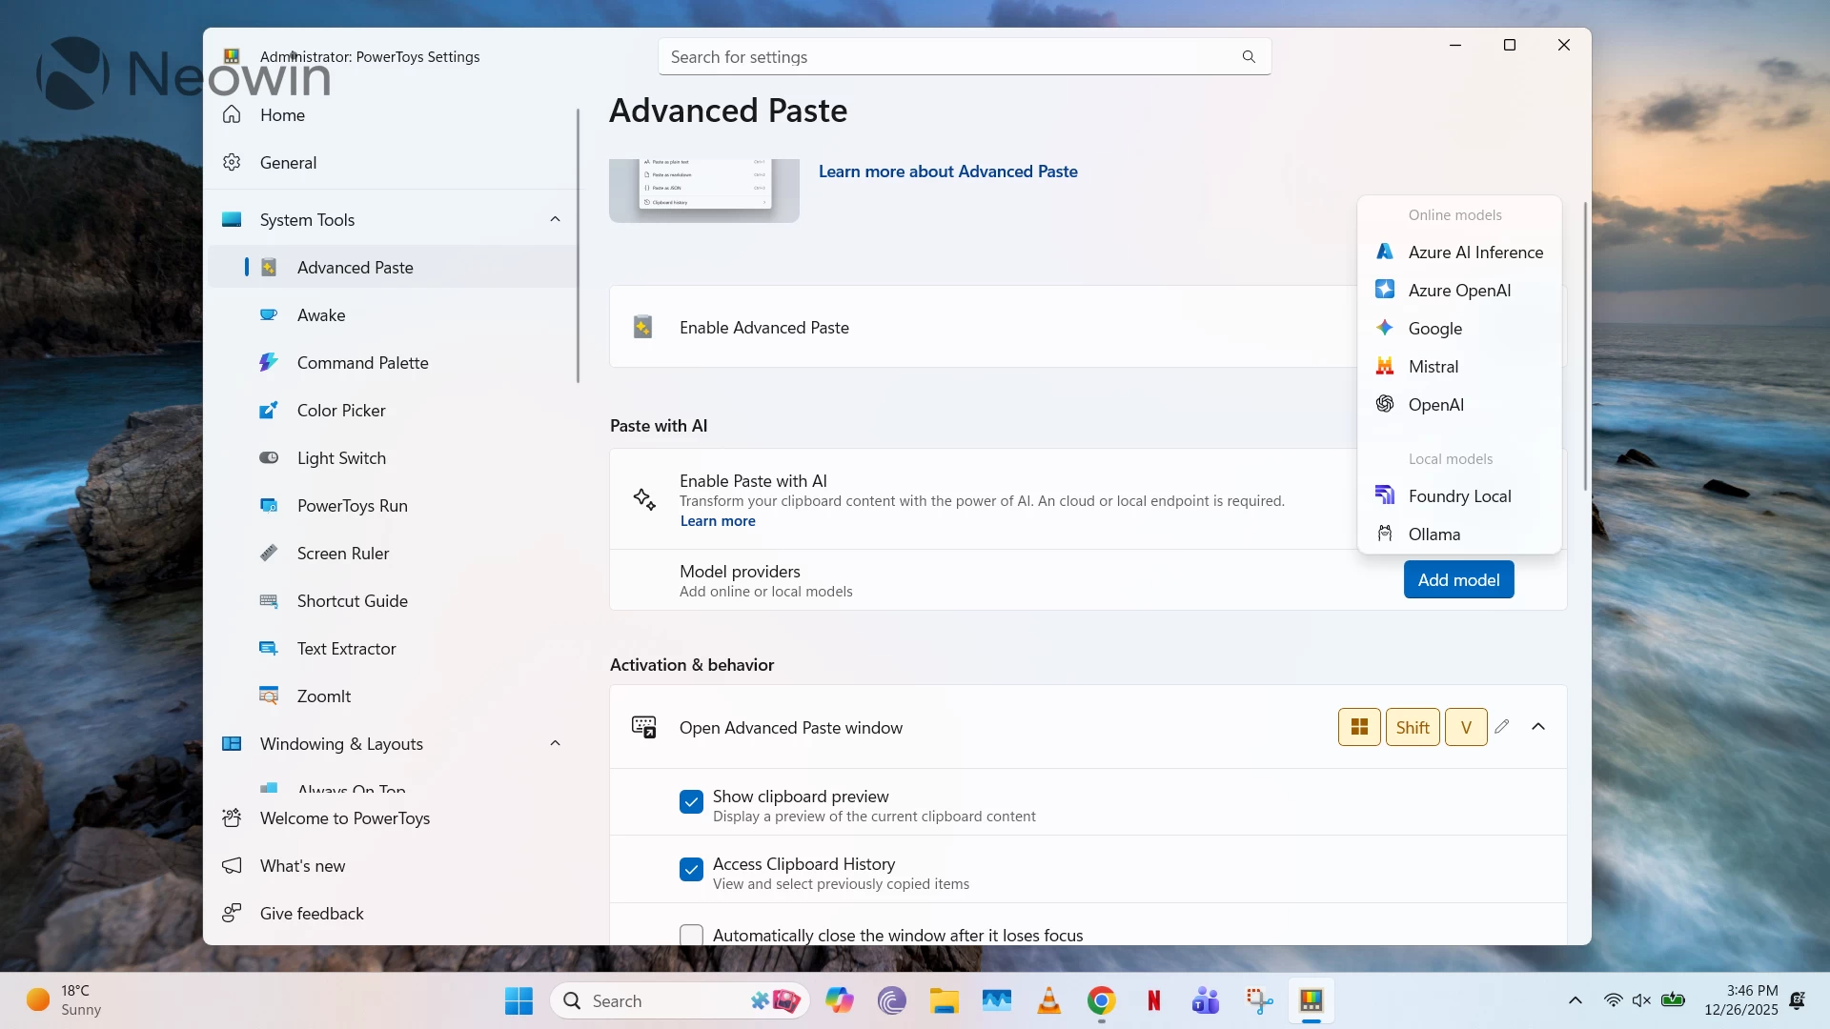Image resolution: width=1830 pixels, height=1029 pixels.
Task: Open Welcome to PowerToys
Action: 391,818
